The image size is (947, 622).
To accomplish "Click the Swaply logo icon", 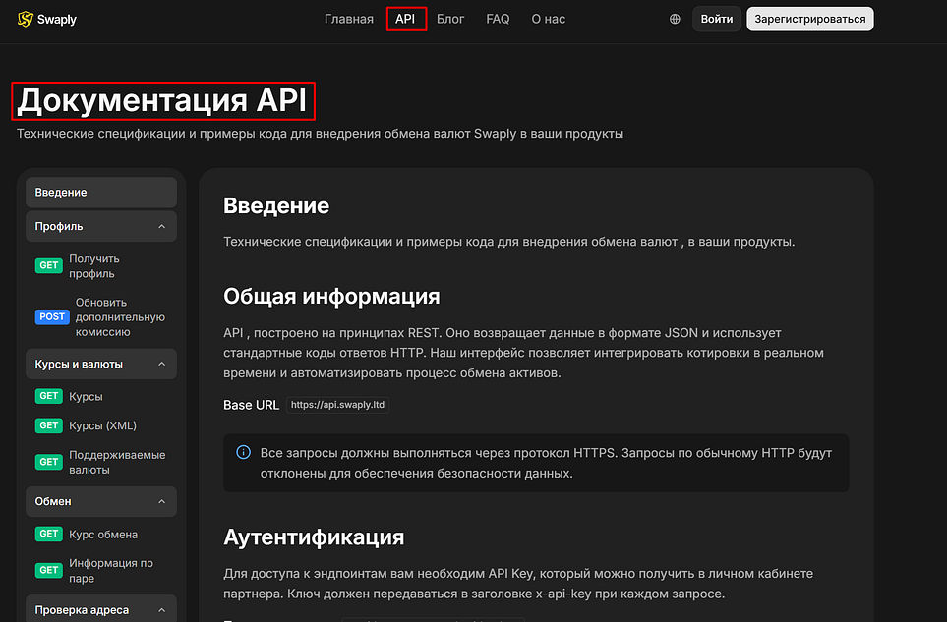I will tap(25, 19).
